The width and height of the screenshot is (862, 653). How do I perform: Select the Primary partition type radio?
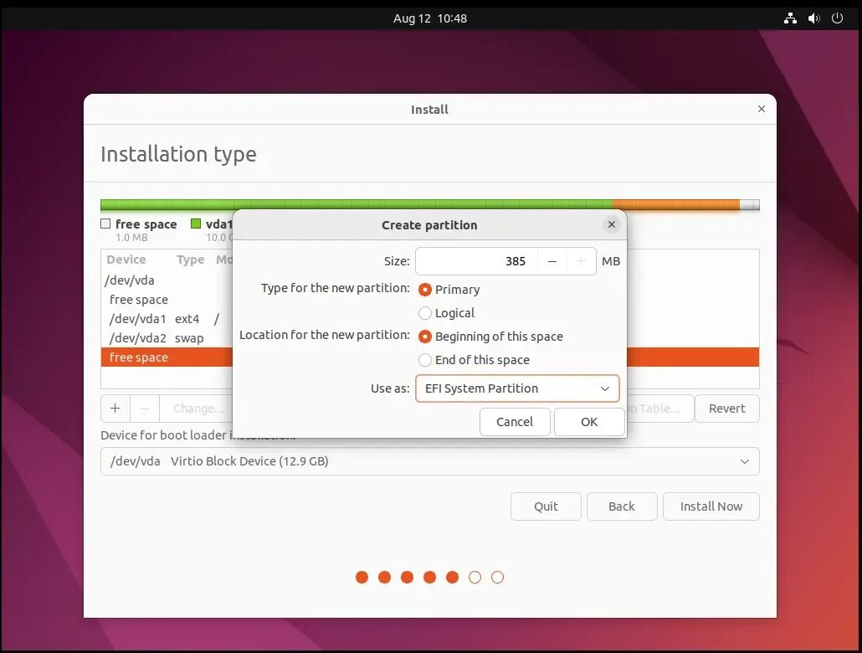coord(425,290)
